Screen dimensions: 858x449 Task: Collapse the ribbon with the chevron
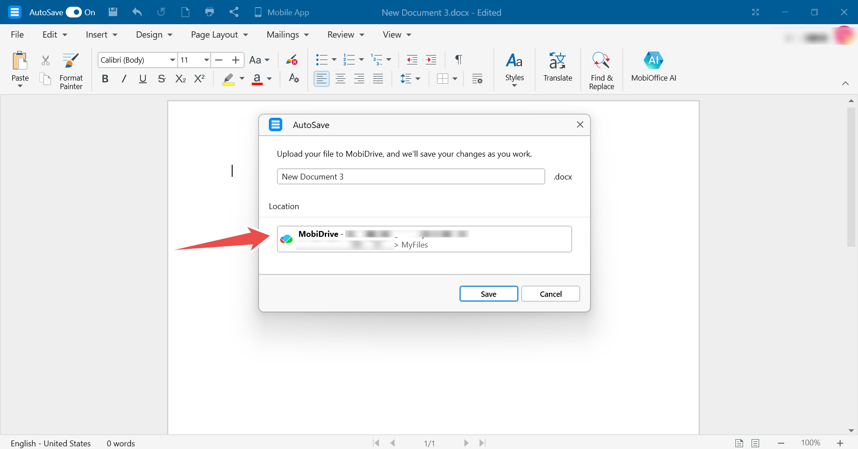click(845, 83)
